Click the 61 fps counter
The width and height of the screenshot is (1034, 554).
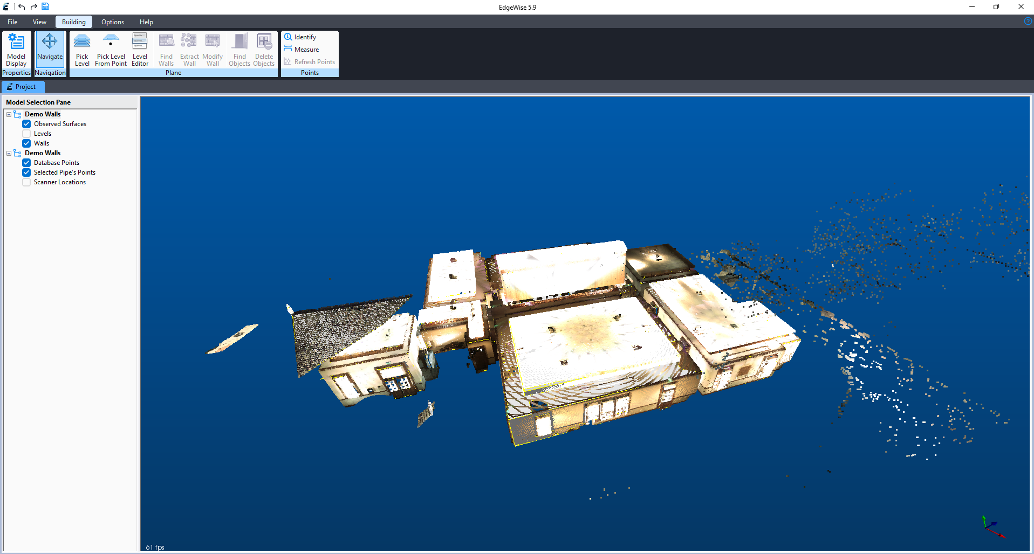155,547
